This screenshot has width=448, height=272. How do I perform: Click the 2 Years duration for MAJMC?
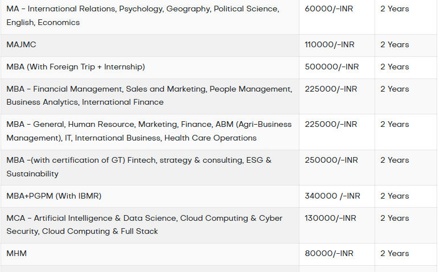pyautogui.click(x=394, y=44)
